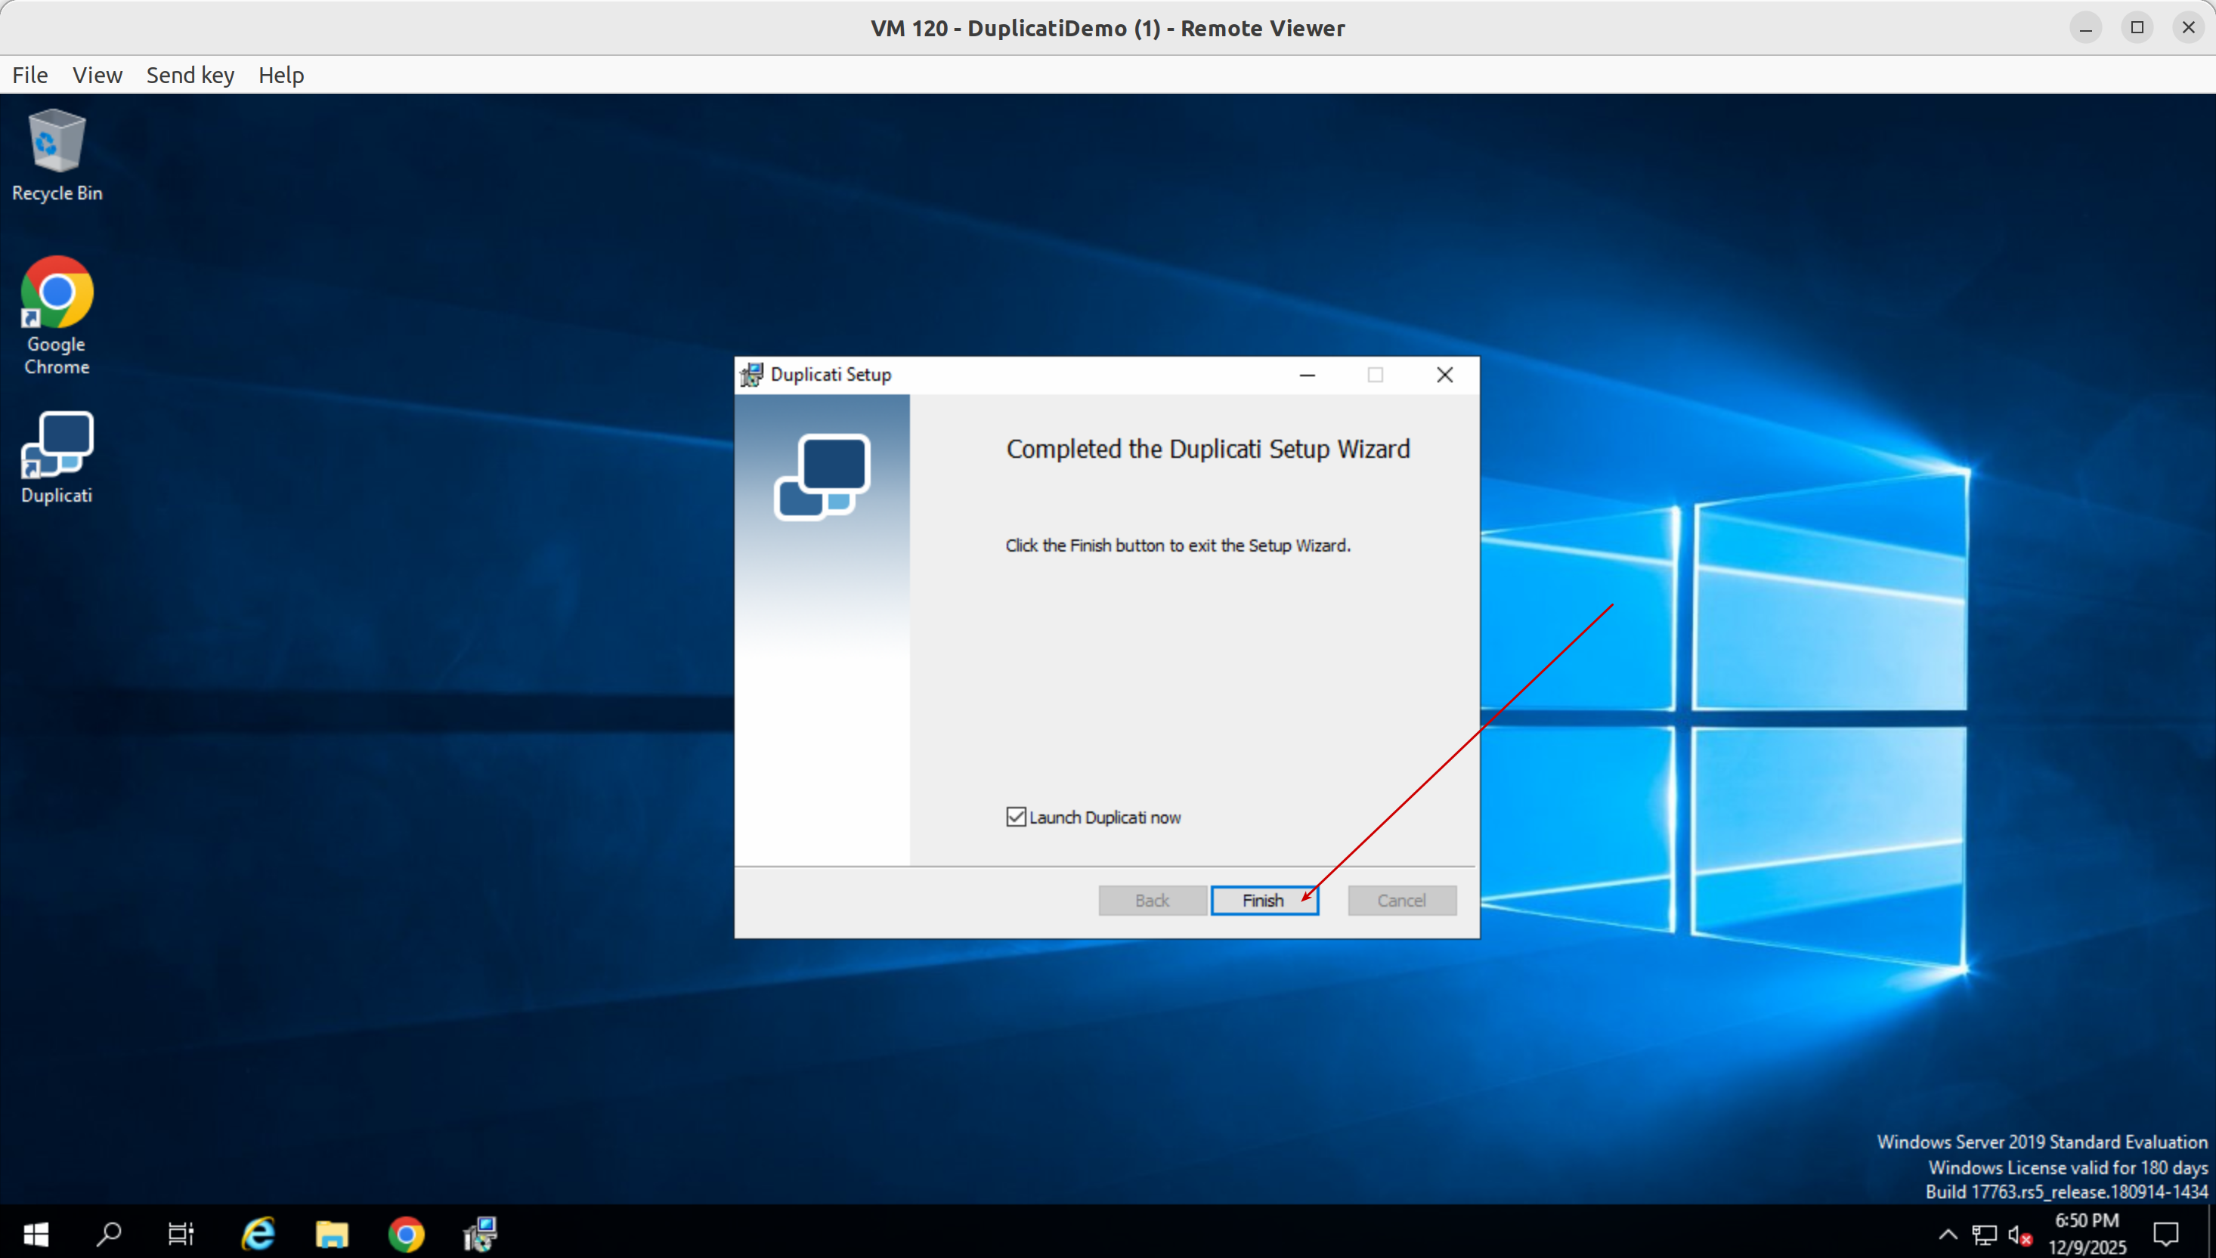Open File Explorer from taskbar
Image resolution: width=2216 pixels, height=1258 pixels.
(331, 1234)
